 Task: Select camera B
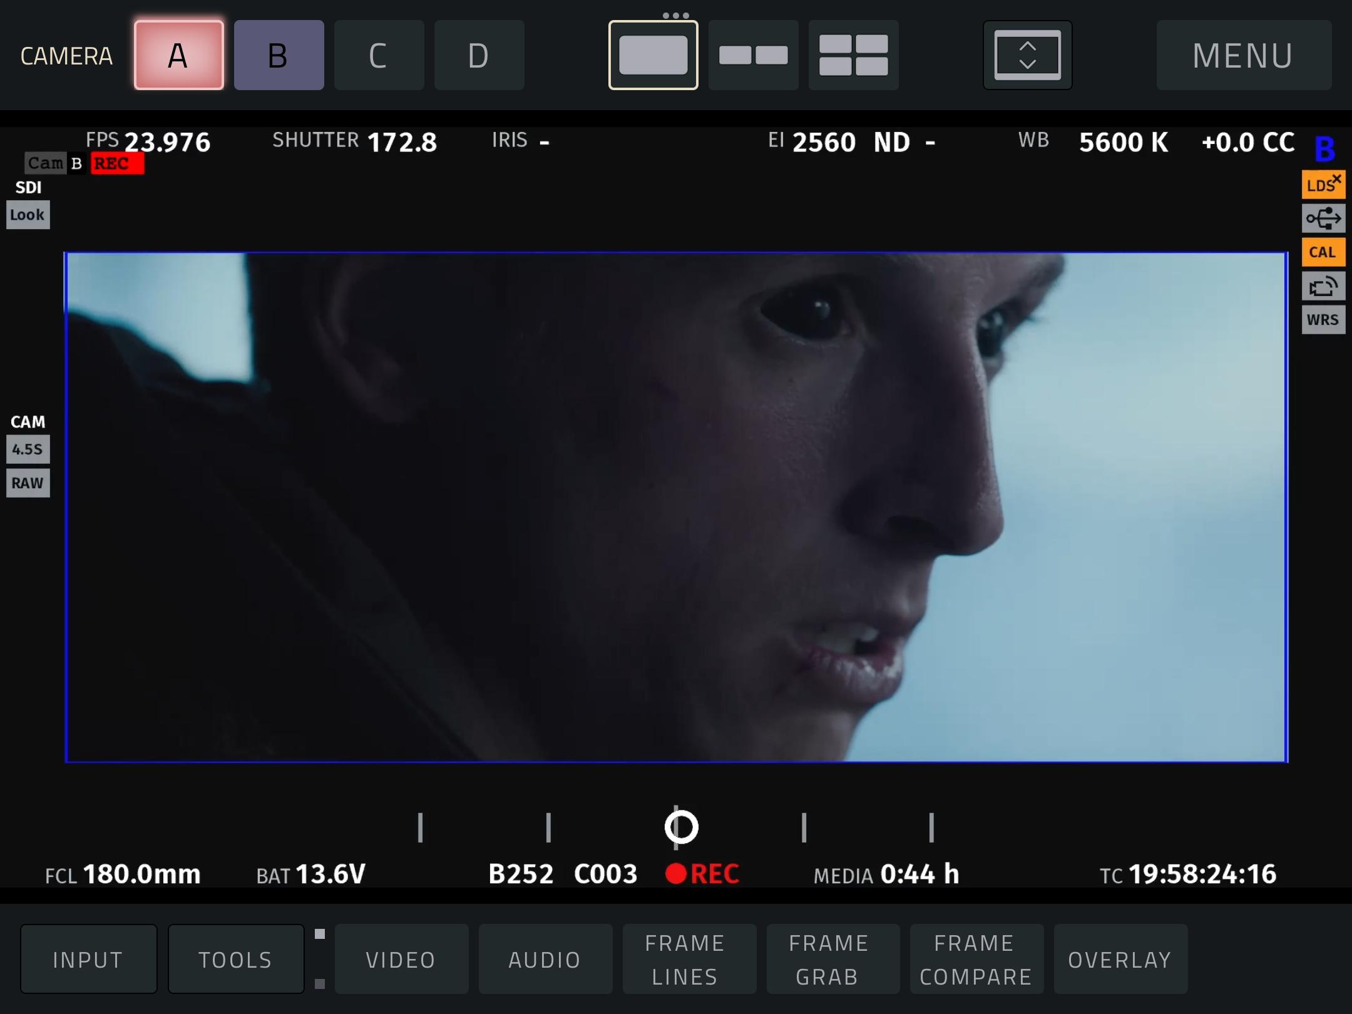[279, 55]
